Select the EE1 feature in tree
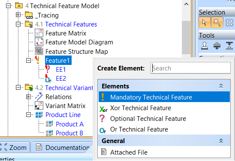 pos(61,69)
